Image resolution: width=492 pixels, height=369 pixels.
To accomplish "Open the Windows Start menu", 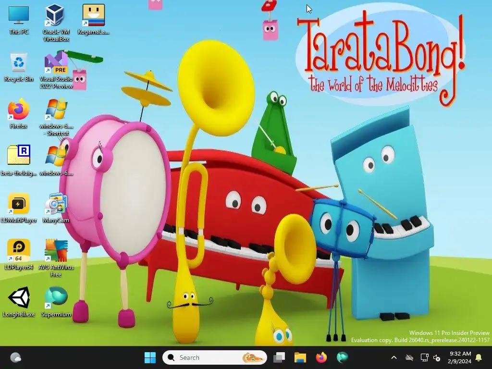I will click(x=150, y=357).
